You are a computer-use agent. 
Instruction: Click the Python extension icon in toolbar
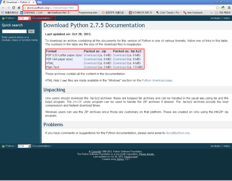(x=223, y=8)
